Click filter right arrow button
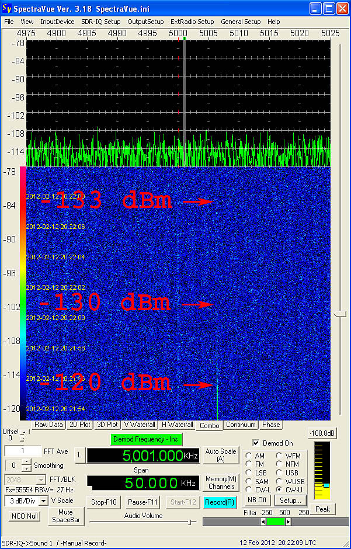Viewport: 351px width, 549px height. [288, 522]
